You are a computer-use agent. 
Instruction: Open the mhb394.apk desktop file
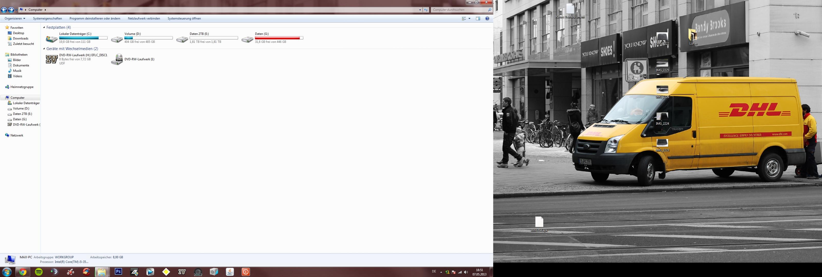coord(539,222)
